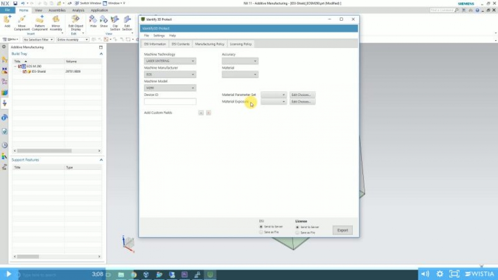Toggle the EOS M 280 checkbox in Build Tray
498x280 pixels.
(20, 66)
